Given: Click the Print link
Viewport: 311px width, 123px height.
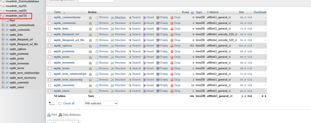Looking at the screenshot, I should (54, 115).
